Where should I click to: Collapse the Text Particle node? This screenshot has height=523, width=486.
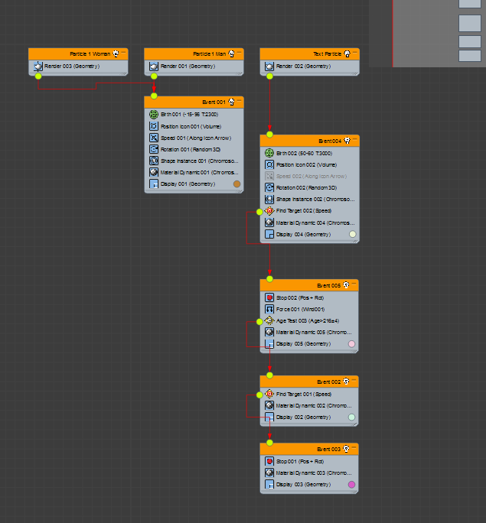(x=355, y=52)
